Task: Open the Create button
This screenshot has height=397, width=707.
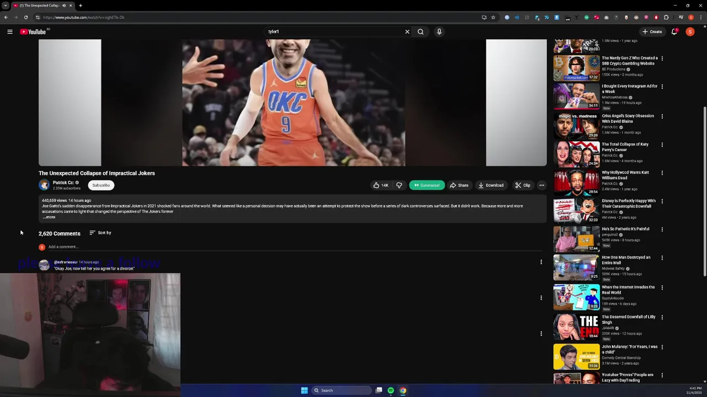Action: pos(652,31)
